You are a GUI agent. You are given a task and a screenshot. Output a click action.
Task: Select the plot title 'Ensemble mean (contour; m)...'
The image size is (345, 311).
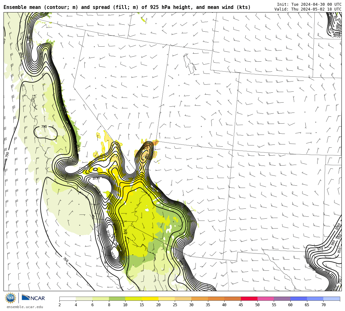click(x=127, y=7)
